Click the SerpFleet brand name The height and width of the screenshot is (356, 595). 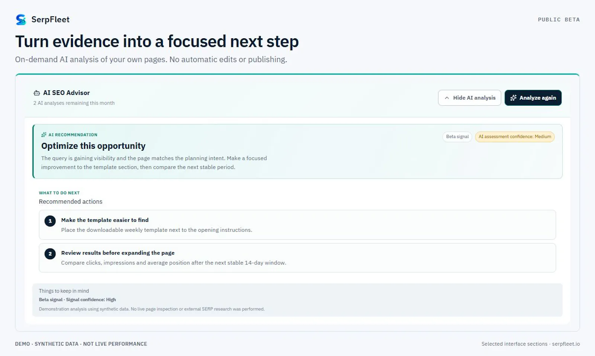[51, 19]
